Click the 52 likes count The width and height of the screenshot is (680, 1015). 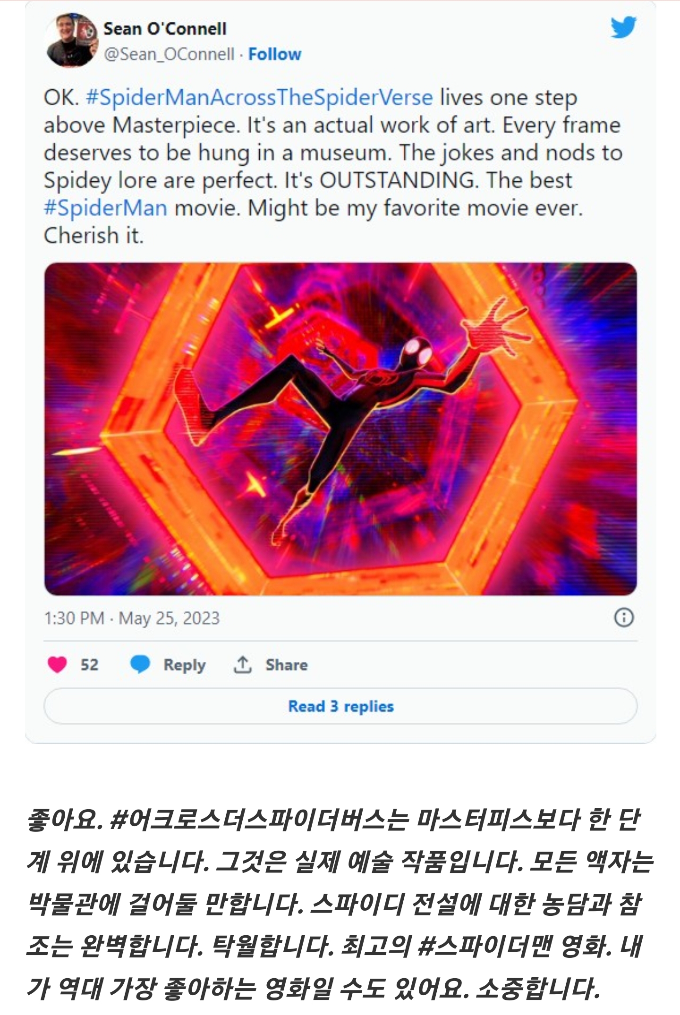(89, 665)
